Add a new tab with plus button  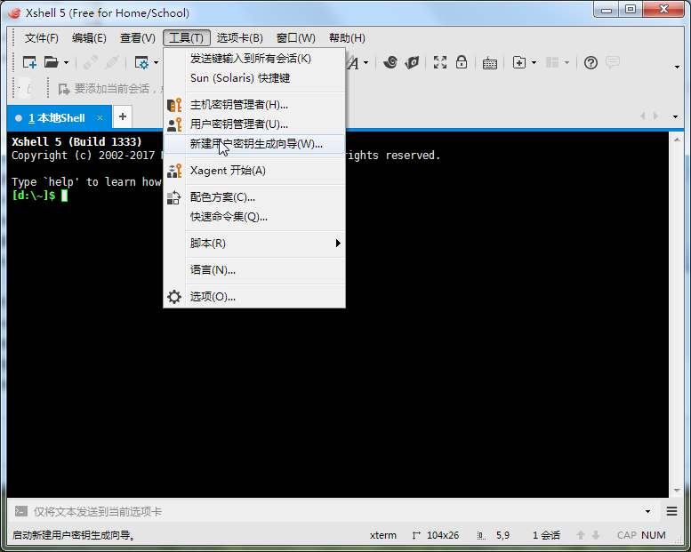pyautogui.click(x=123, y=116)
